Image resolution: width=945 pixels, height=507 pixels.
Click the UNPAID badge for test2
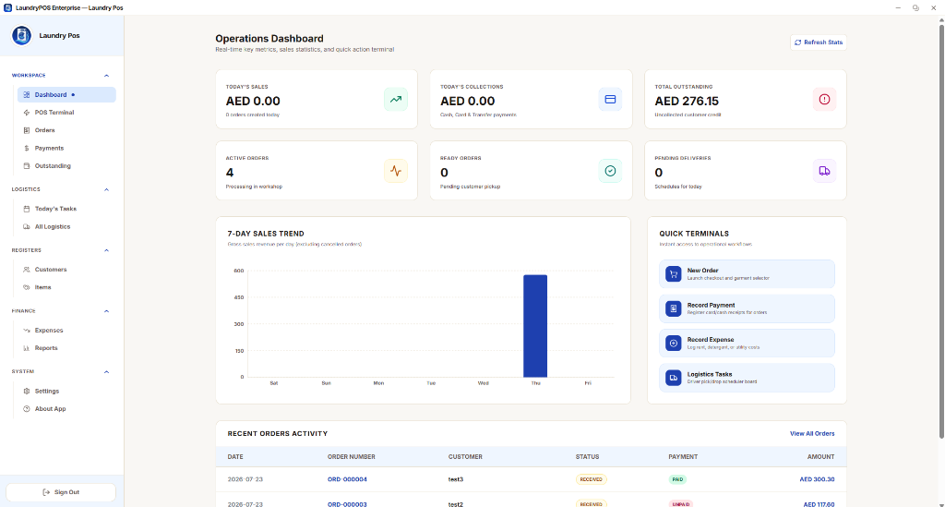680,504
